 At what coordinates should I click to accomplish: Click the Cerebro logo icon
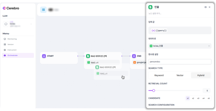[x=4, y=8]
